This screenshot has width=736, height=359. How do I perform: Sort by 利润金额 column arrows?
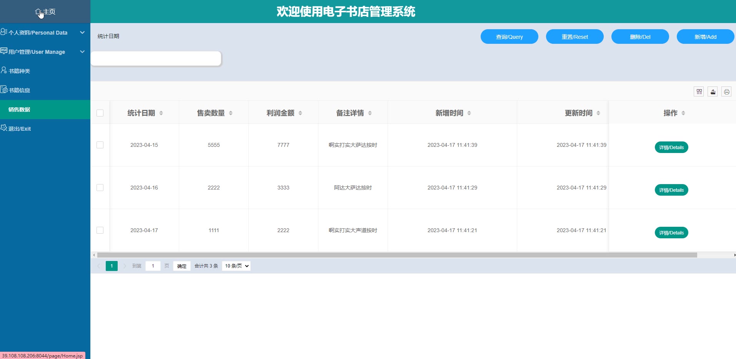click(300, 113)
